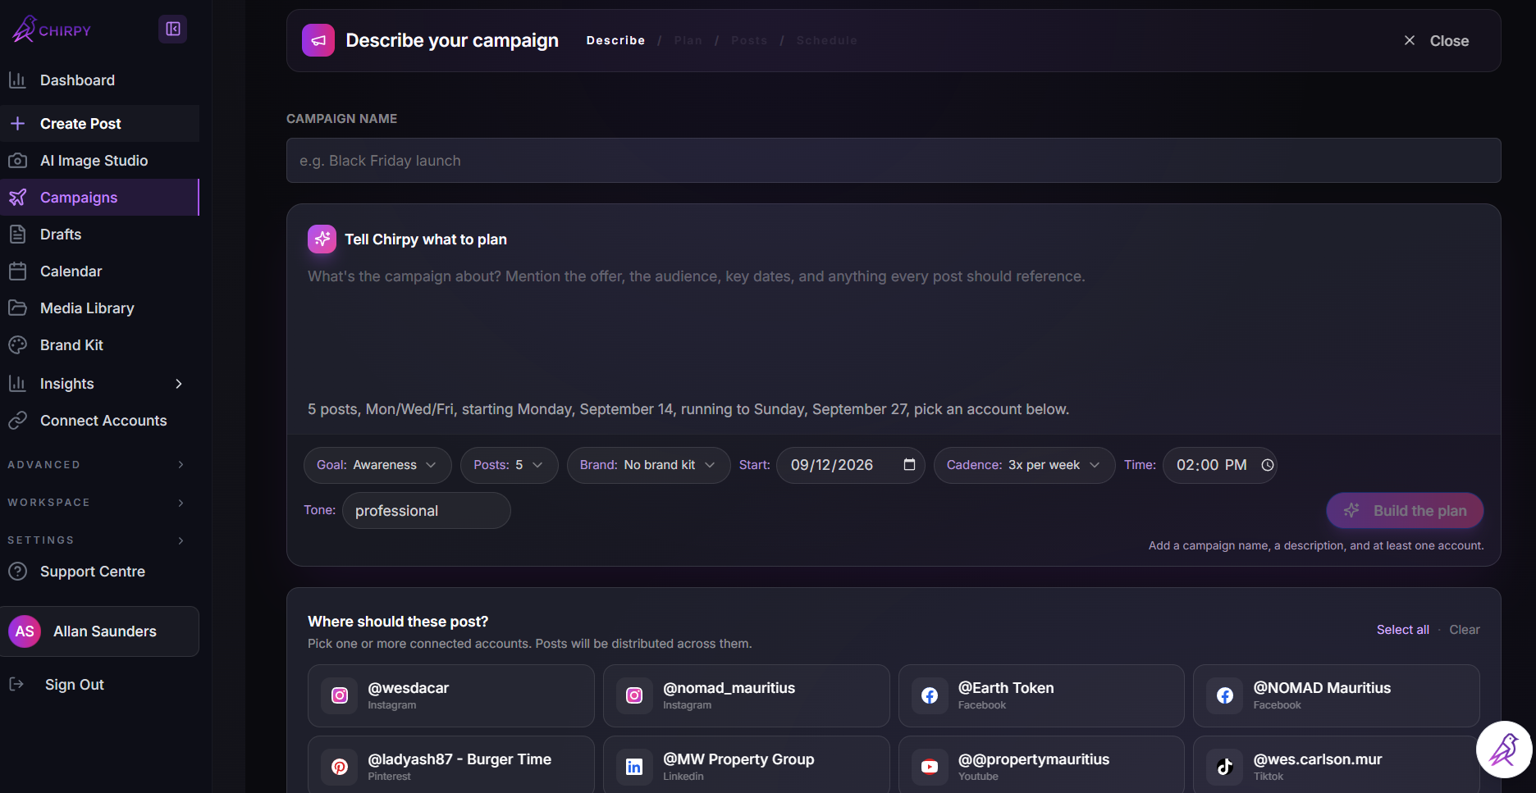
Task: Expand the Insights submenu chevron
Action: (x=179, y=384)
